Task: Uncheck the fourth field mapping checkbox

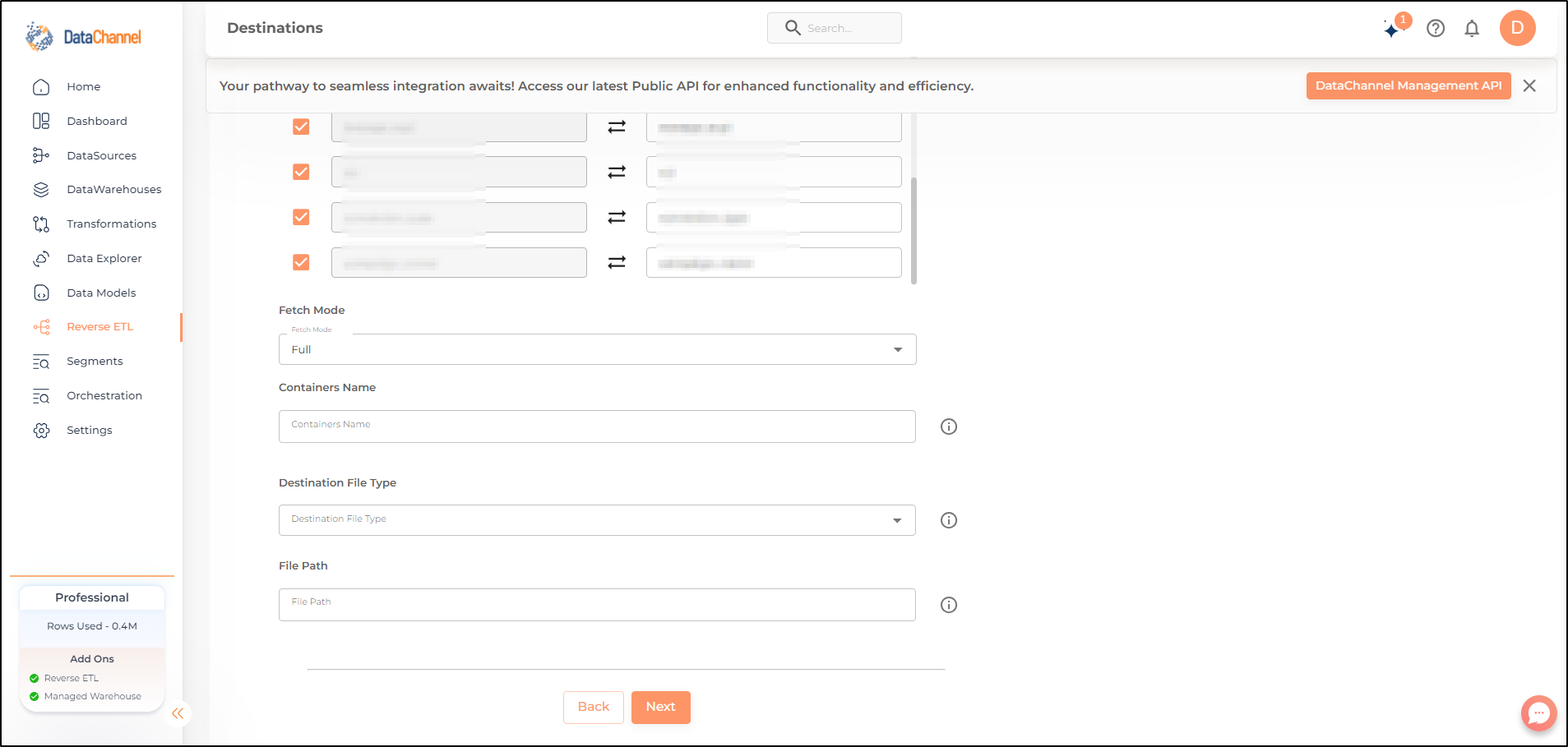Action: tap(301, 262)
